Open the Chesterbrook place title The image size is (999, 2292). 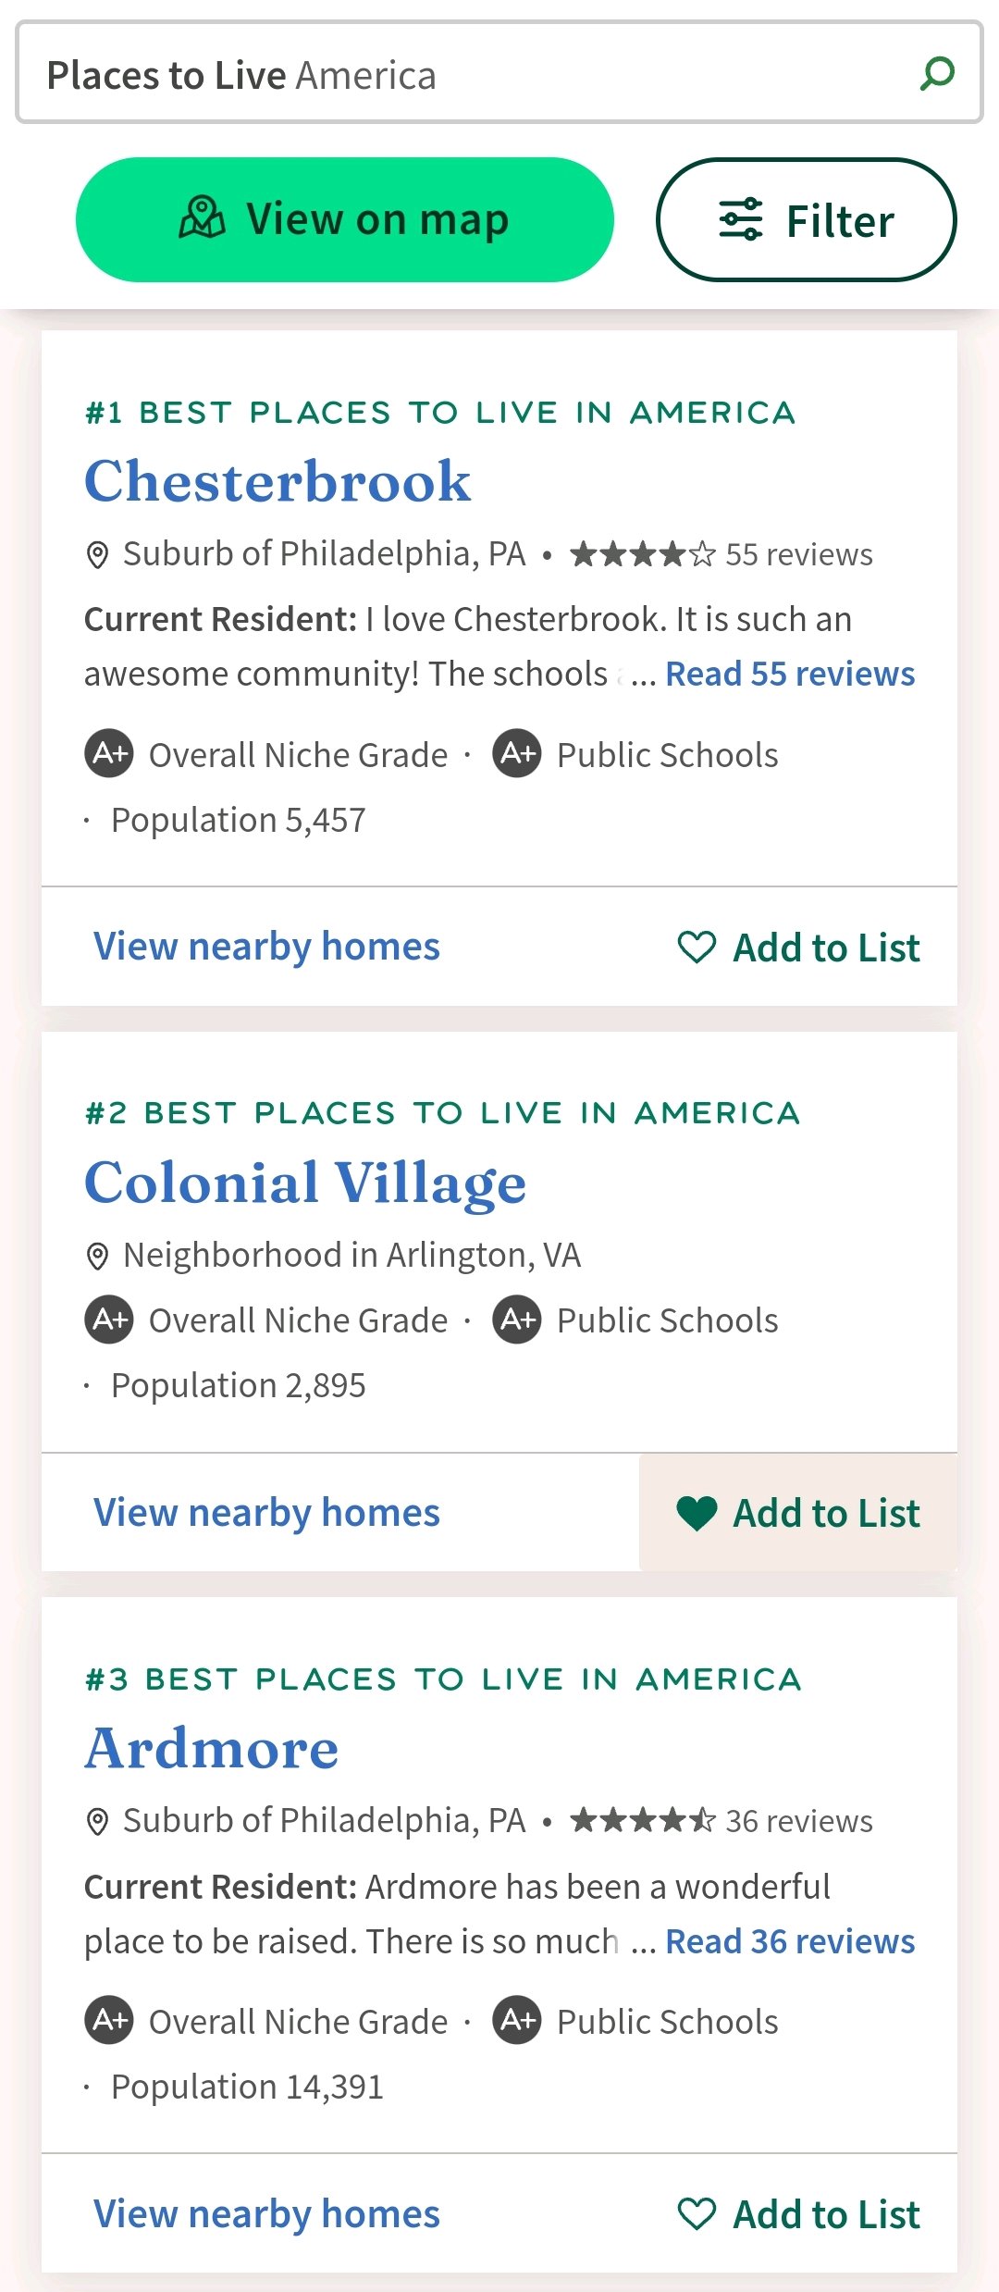click(x=277, y=481)
